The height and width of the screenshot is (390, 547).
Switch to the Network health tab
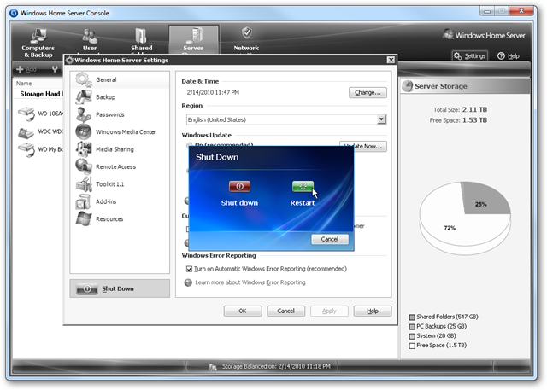(x=246, y=40)
